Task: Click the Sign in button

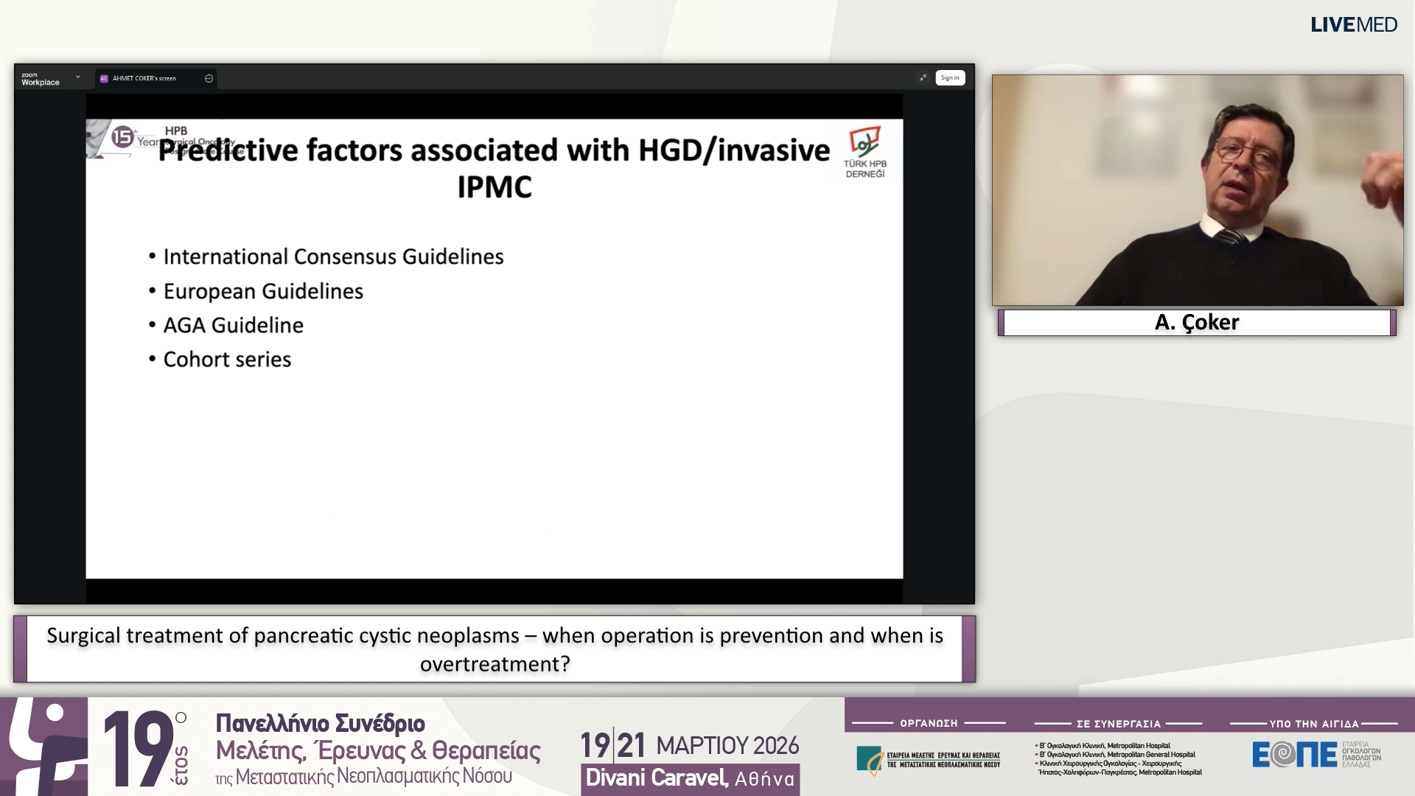Action: click(950, 77)
